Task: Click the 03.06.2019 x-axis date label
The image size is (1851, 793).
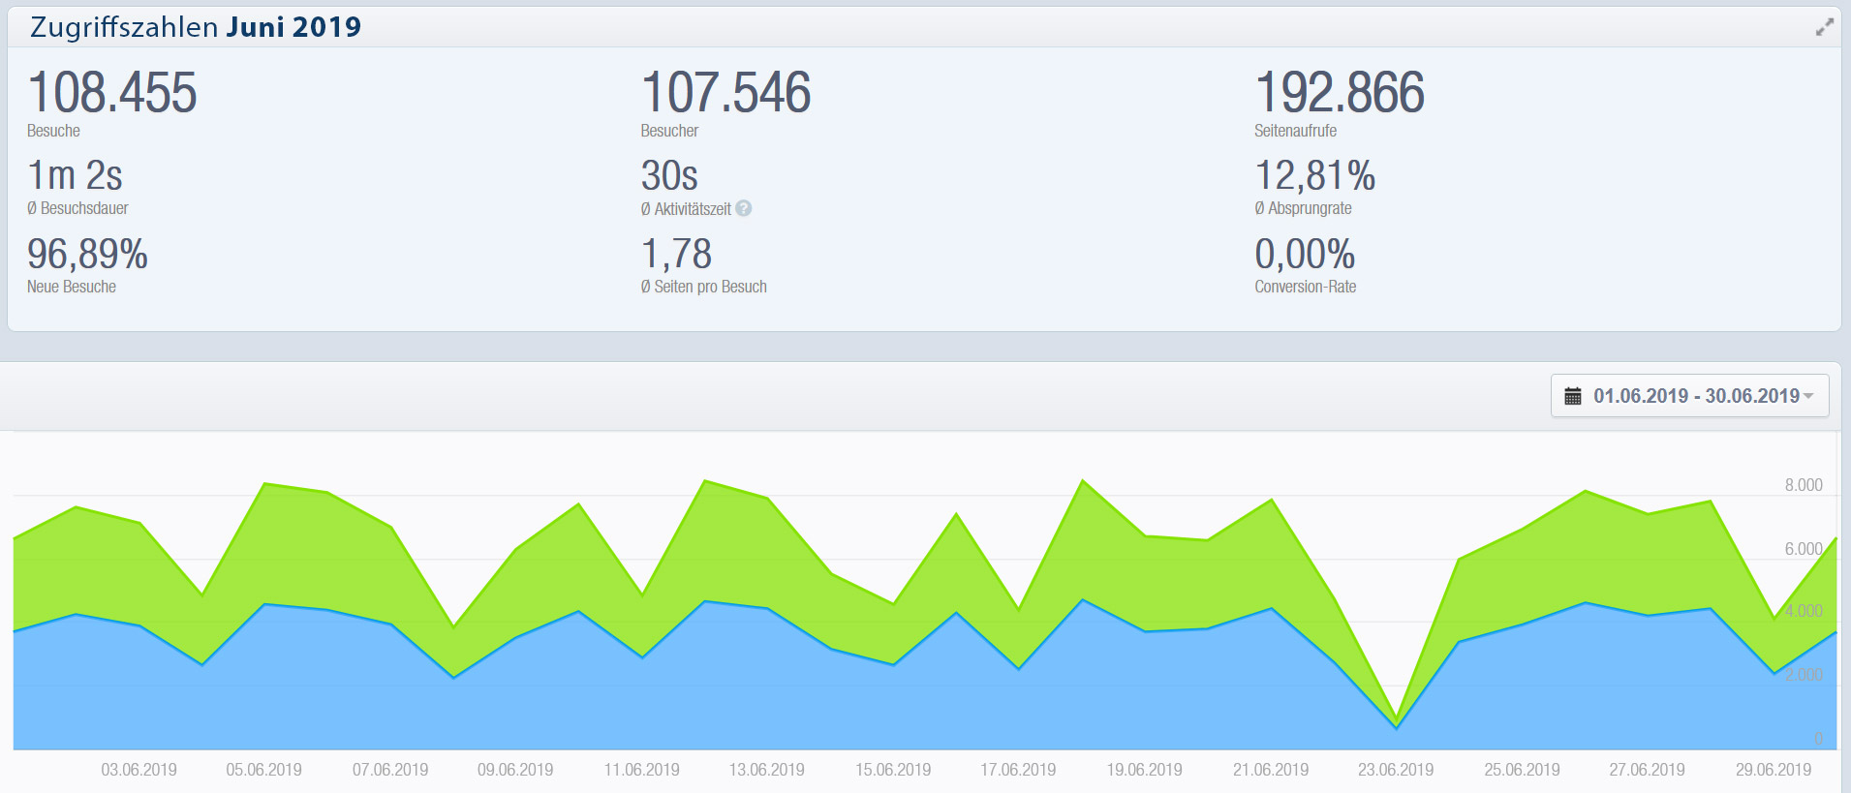Action: (x=139, y=770)
